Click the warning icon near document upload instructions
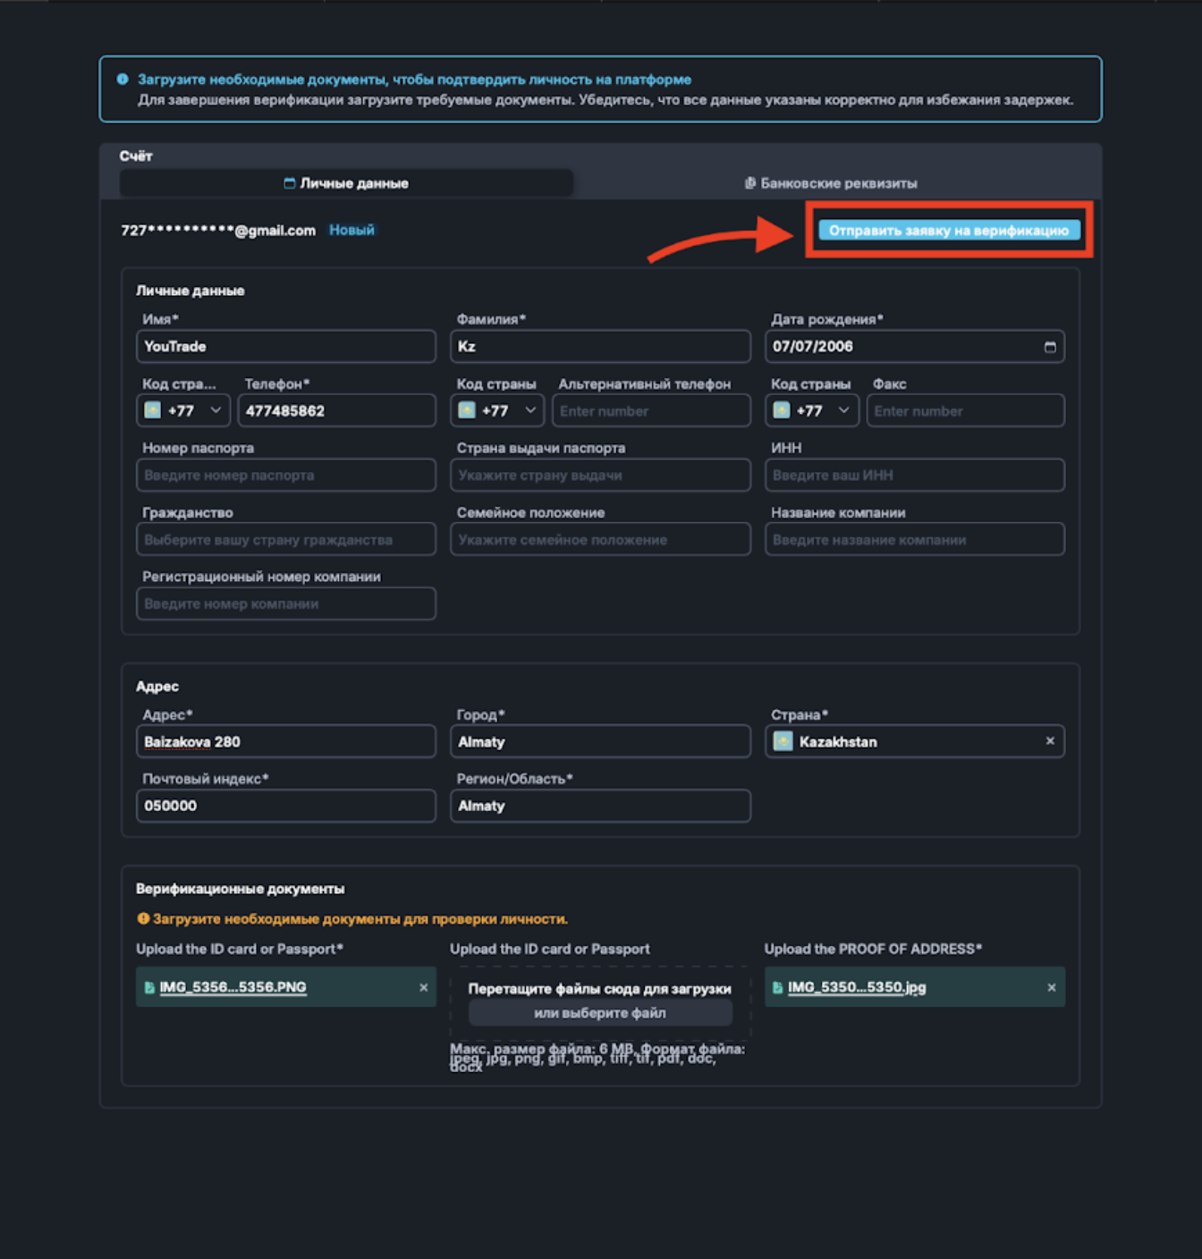Image resolution: width=1202 pixels, height=1259 pixels. [143, 918]
